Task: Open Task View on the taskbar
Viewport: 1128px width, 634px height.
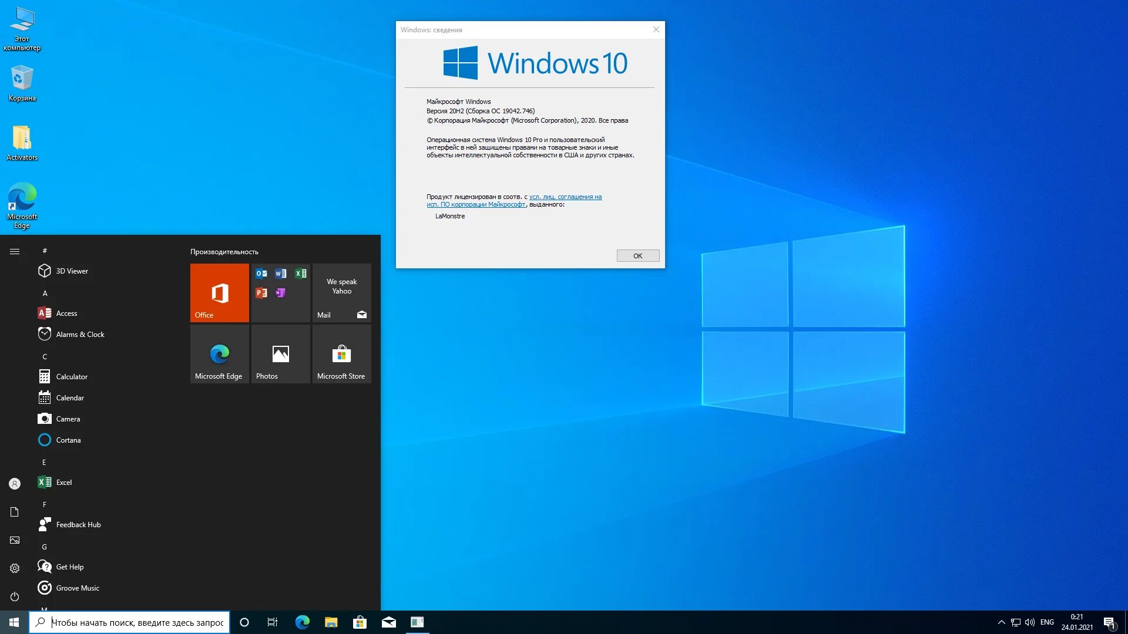Action: tap(273, 622)
